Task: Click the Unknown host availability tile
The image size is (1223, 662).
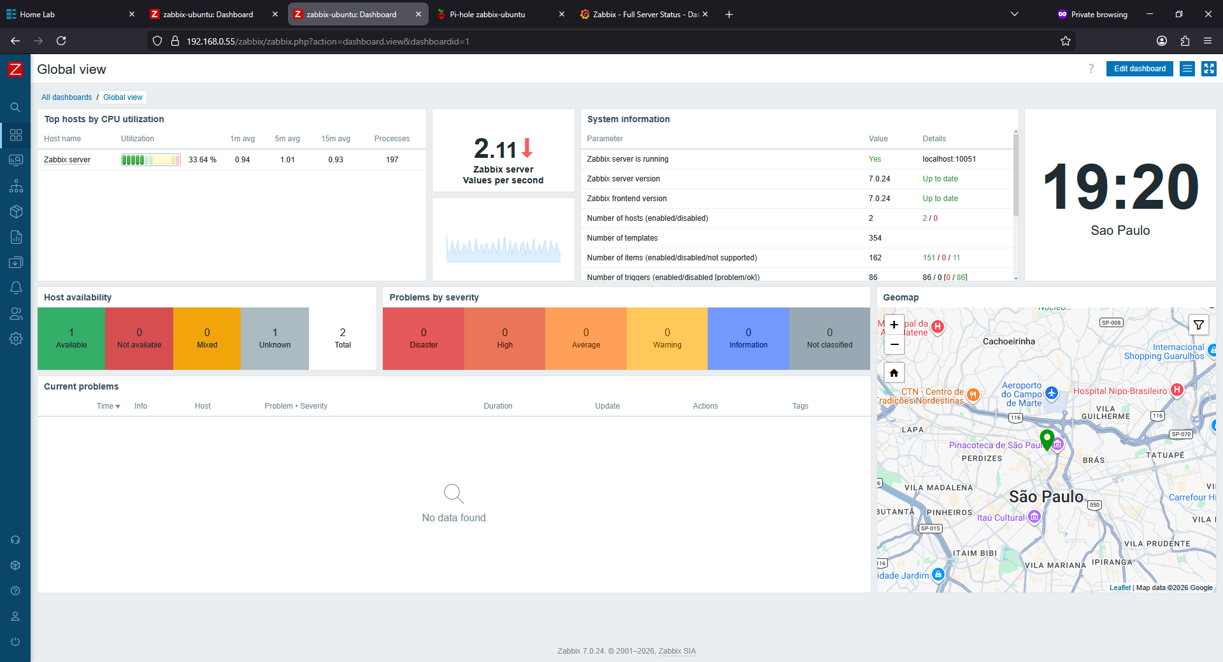Action: click(x=275, y=339)
